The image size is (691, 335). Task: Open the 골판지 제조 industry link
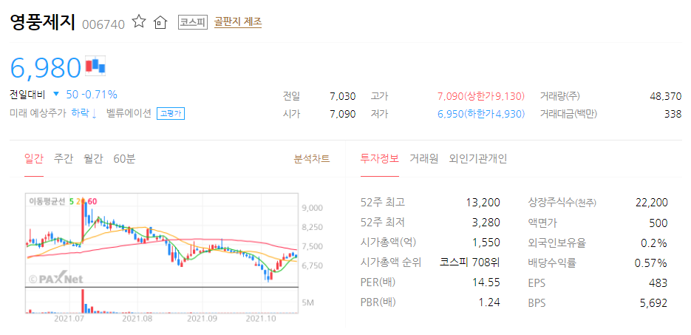pyautogui.click(x=238, y=22)
